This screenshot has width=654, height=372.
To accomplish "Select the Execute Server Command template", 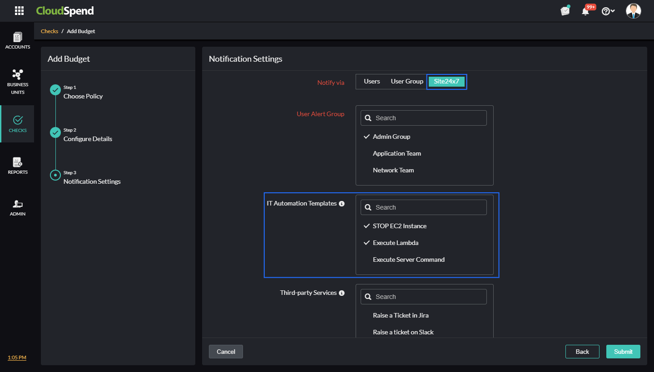I will pos(408,259).
